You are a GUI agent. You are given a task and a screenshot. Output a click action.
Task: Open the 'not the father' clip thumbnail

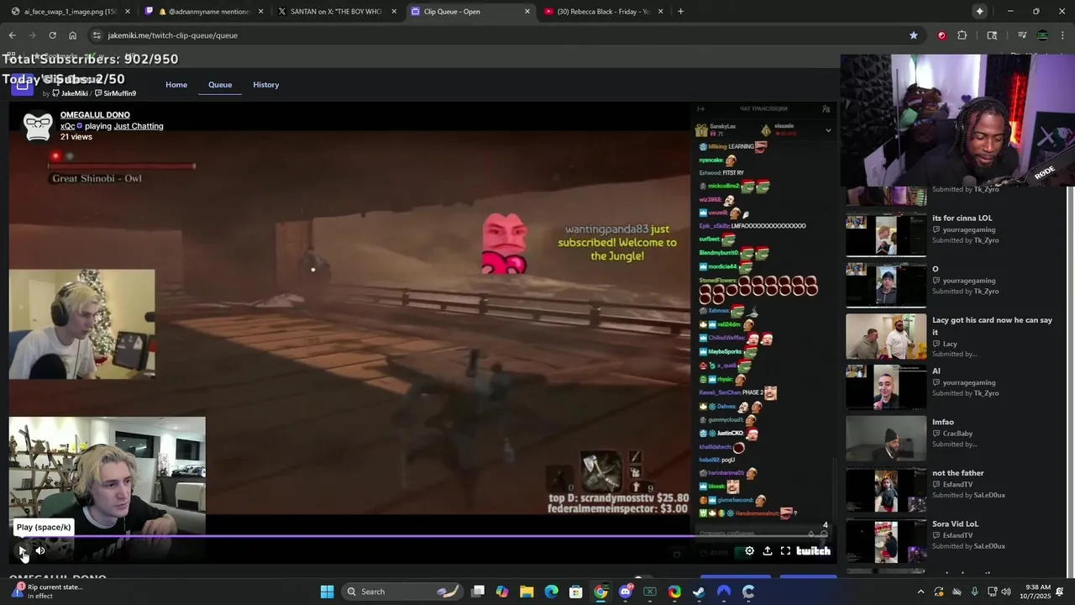tap(886, 489)
